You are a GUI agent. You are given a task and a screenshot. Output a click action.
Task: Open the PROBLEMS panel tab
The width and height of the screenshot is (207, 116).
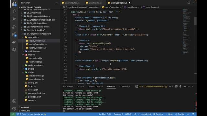pos(68,86)
